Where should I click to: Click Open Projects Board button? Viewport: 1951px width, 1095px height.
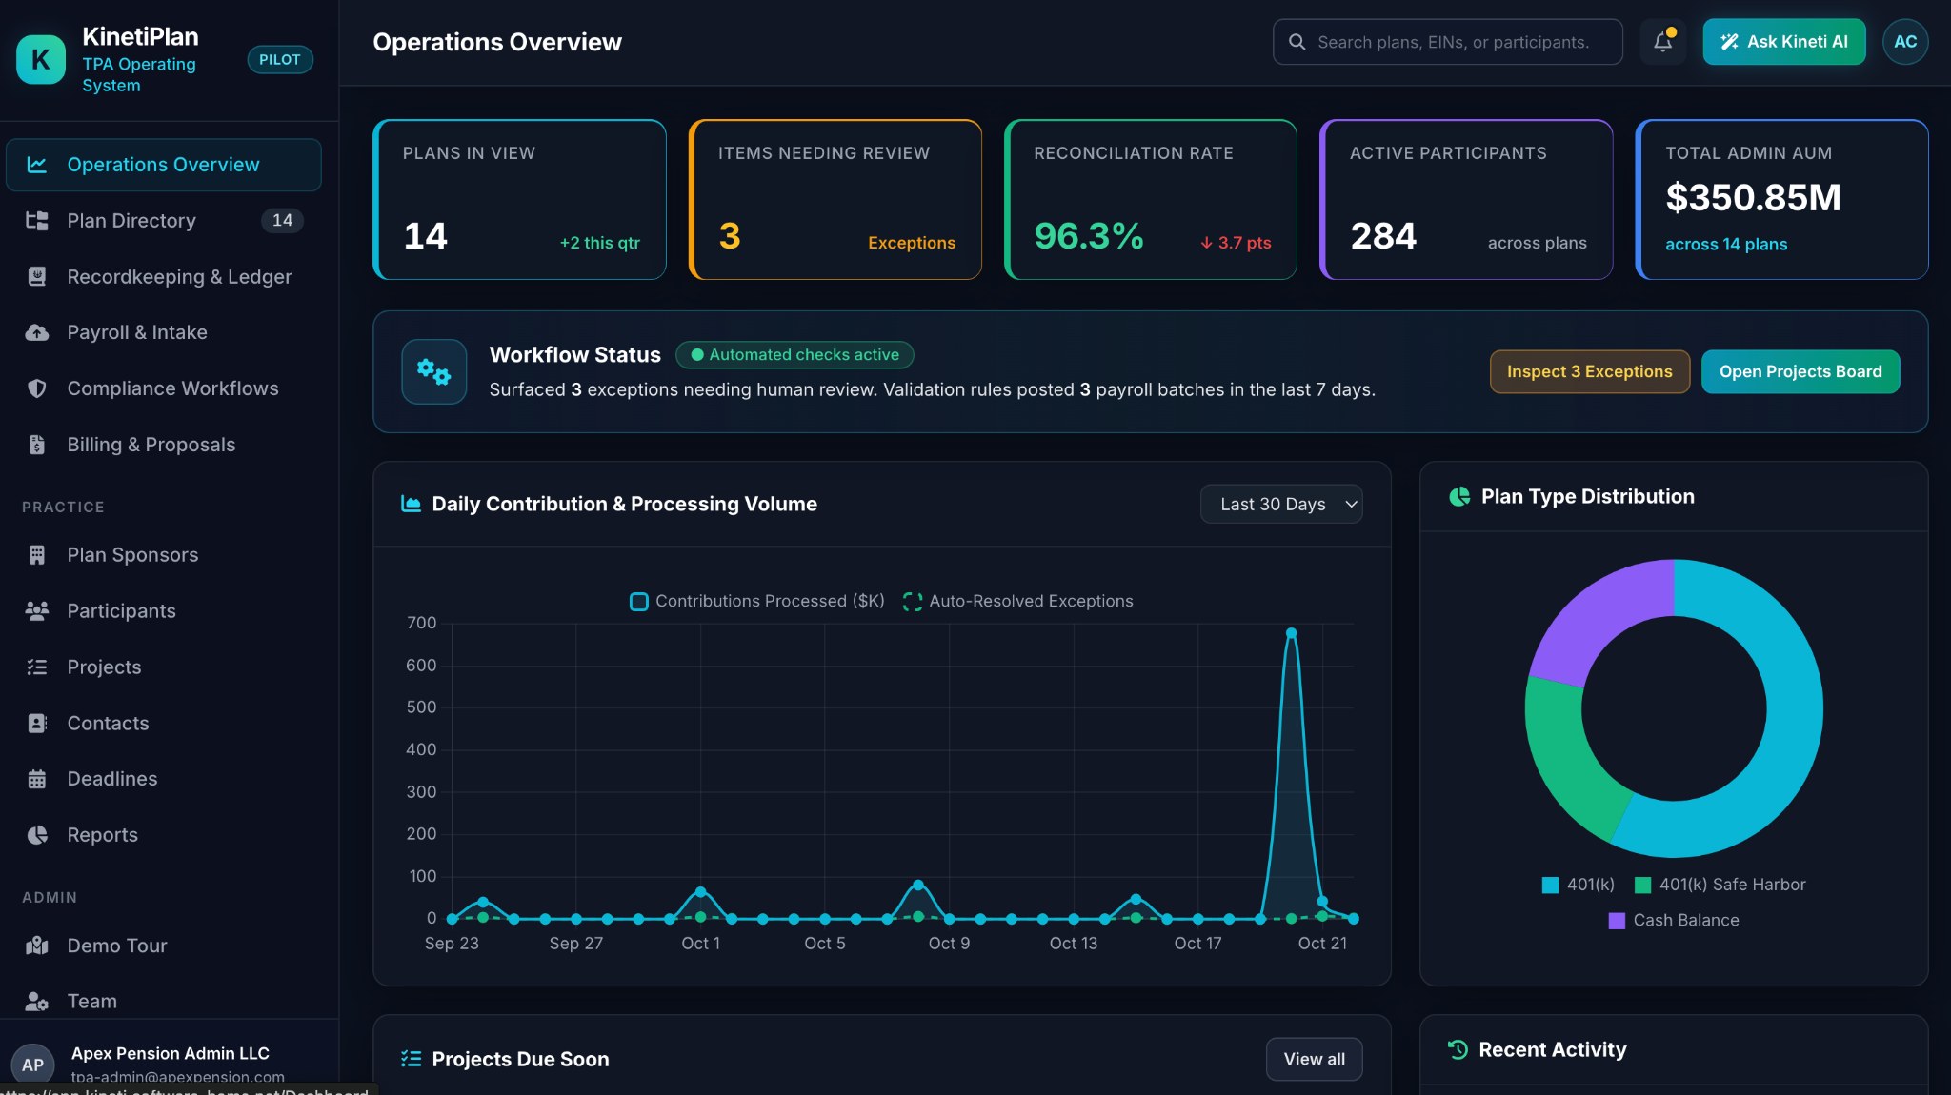click(x=1800, y=371)
